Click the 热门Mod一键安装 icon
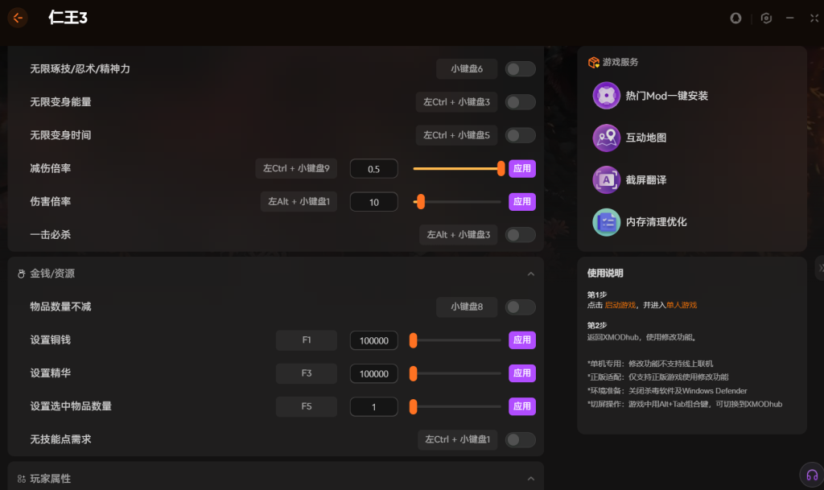The width and height of the screenshot is (824, 490). pos(606,96)
